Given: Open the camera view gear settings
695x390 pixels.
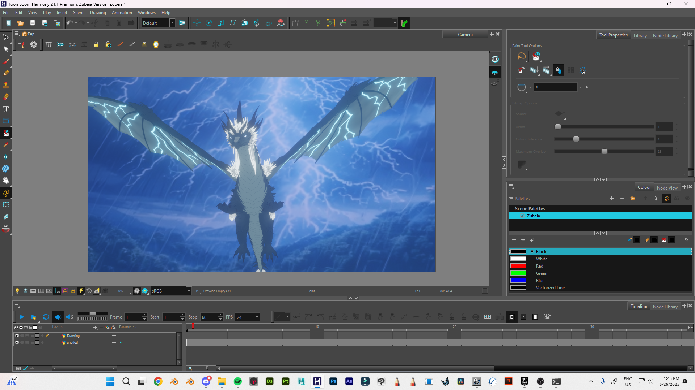Looking at the screenshot, I should pyautogui.click(x=33, y=44).
